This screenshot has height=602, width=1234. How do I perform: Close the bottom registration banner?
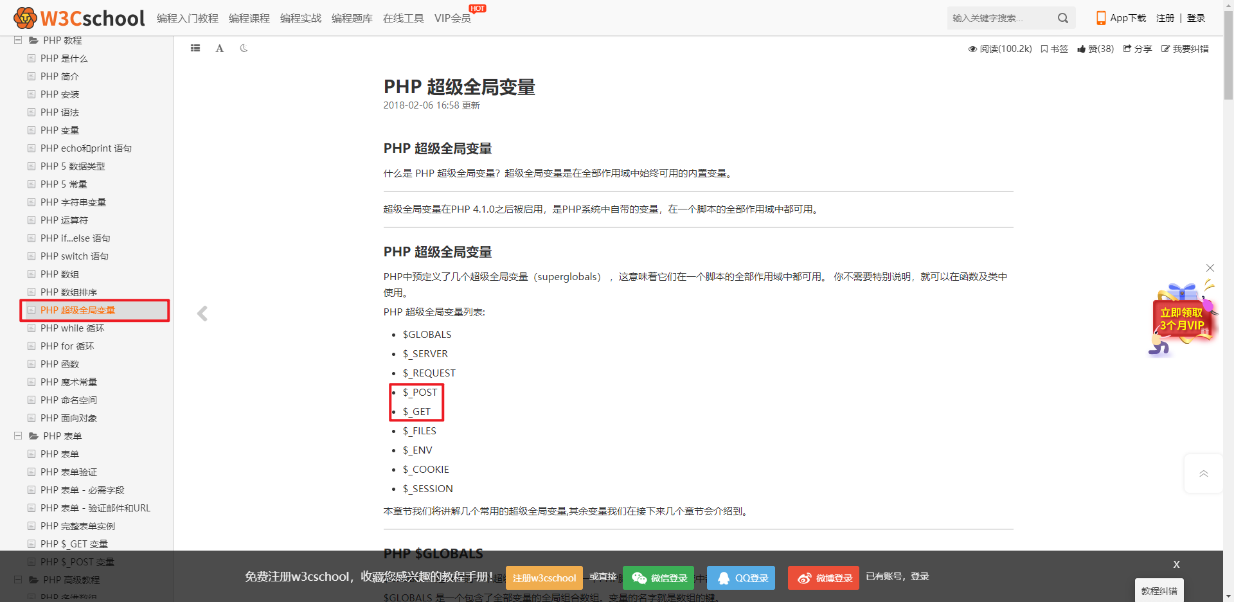pyautogui.click(x=1176, y=564)
